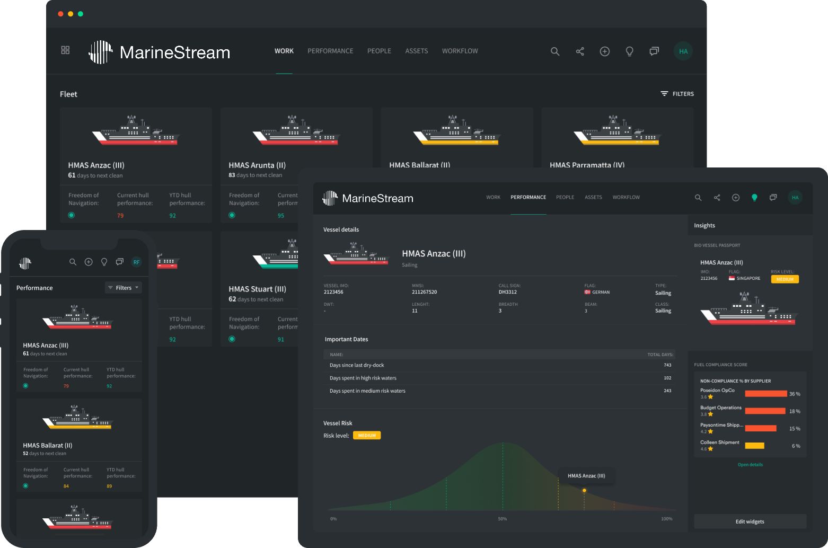Click the Edit widgets button
Viewport: 828px width, 548px height.
coord(750,521)
